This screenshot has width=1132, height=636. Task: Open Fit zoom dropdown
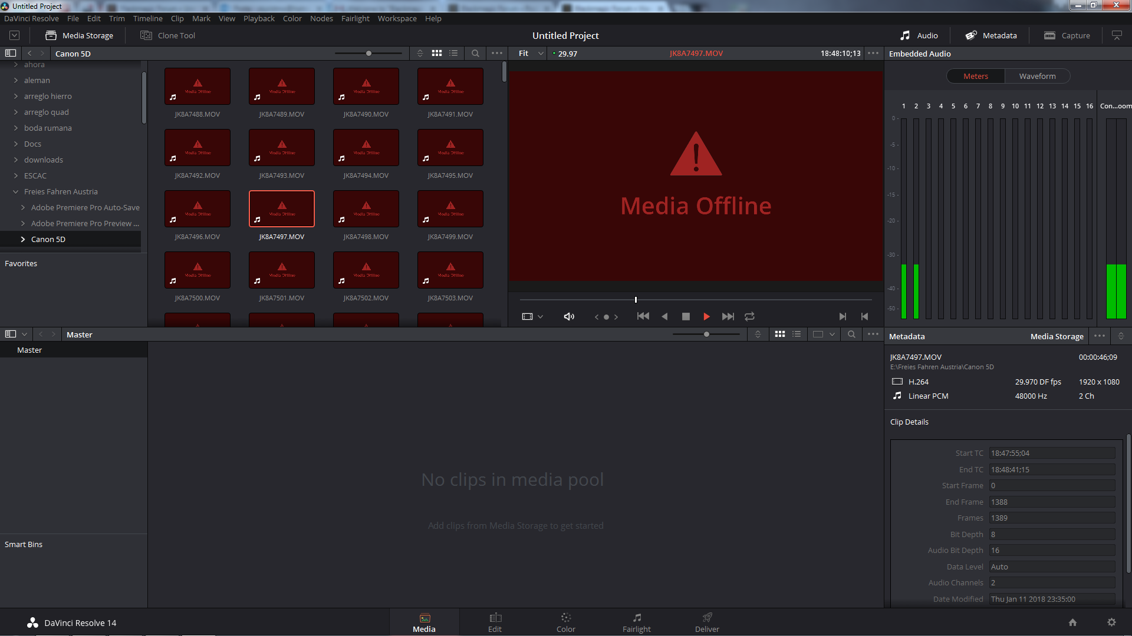[x=531, y=54]
